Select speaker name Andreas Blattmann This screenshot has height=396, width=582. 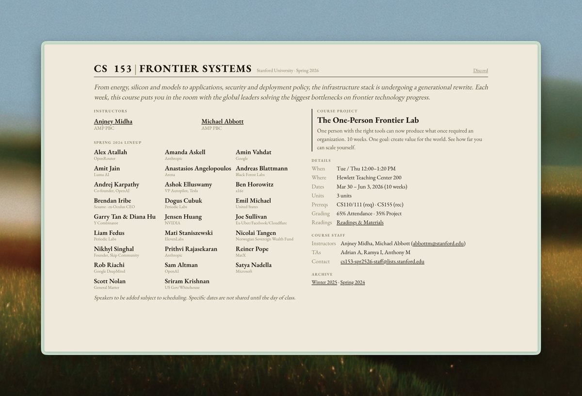(x=262, y=168)
